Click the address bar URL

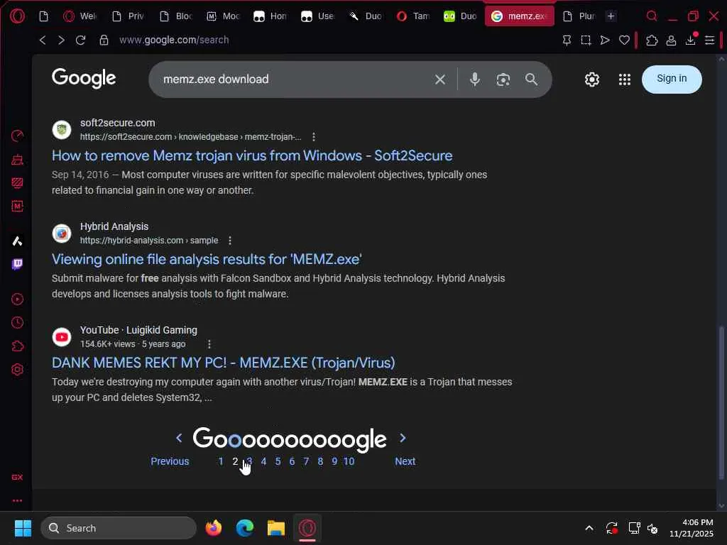(x=174, y=40)
